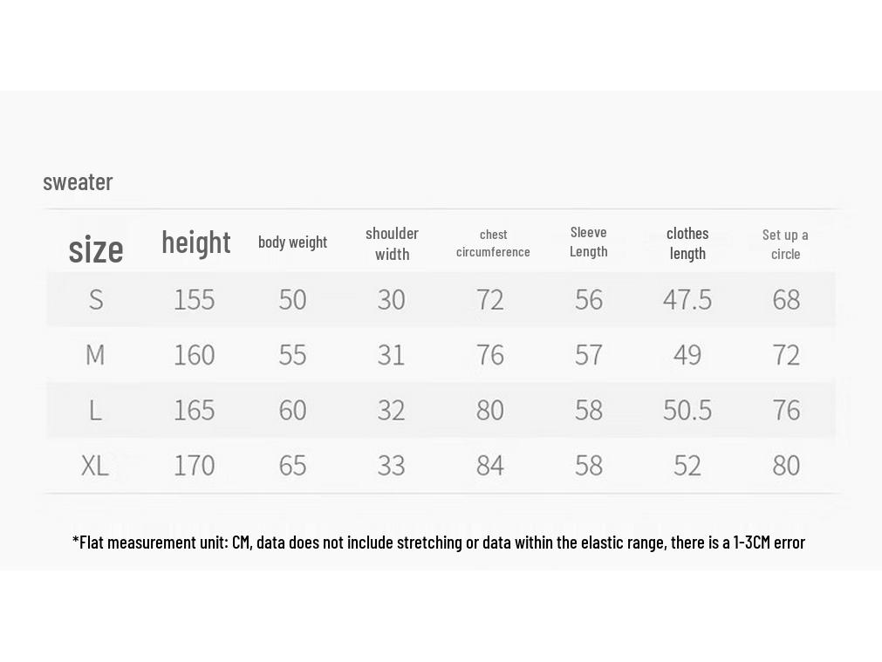Select clothes length value 47.5
882x662 pixels.
pyautogui.click(x=687, y=299)
